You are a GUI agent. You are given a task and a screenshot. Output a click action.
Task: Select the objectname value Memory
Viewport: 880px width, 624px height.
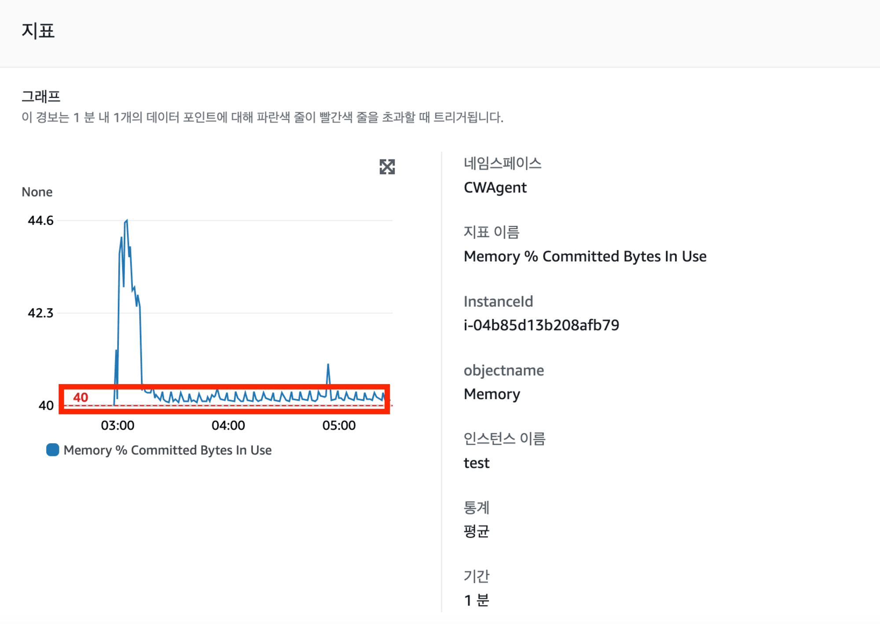[492, 394]
